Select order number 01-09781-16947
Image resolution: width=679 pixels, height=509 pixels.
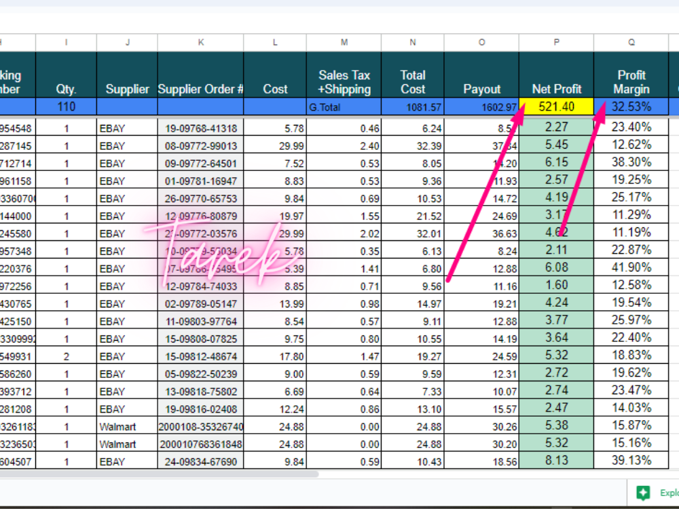[201, 181]
